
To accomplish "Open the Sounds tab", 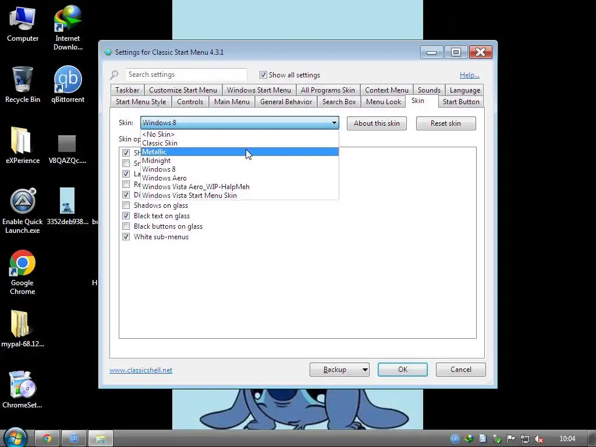I will tap(429, 90).
